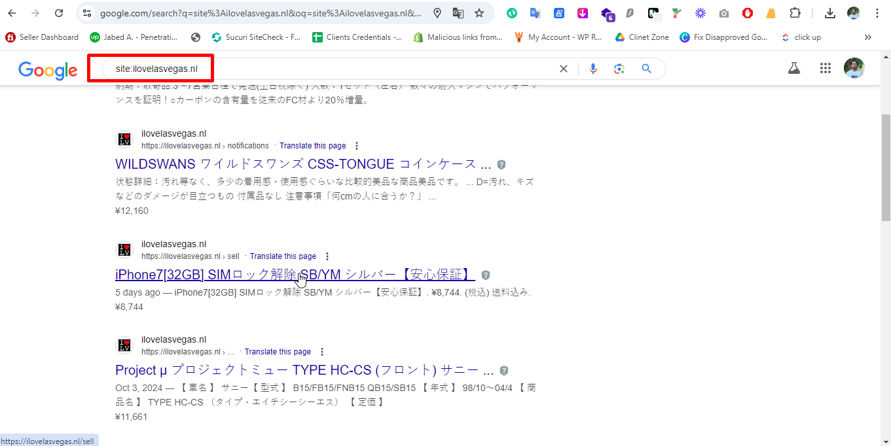
Task: Click the ¥8,744 price below snippet
Action: (x=129, y=307)
